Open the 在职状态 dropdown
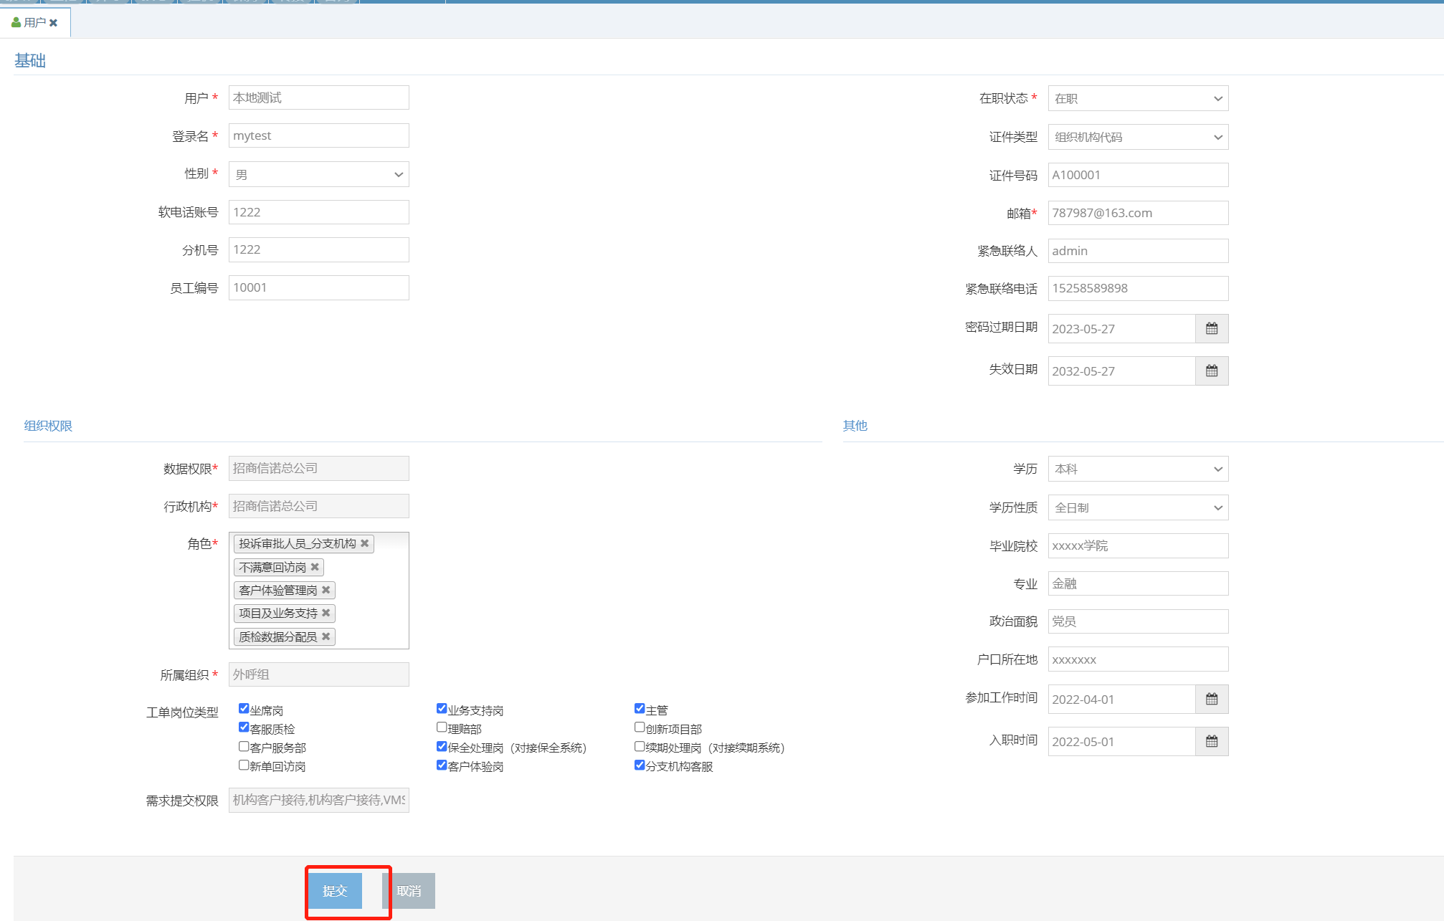Image resolution: width=1444 pixels, height=921 pixels. [1138, 98]
